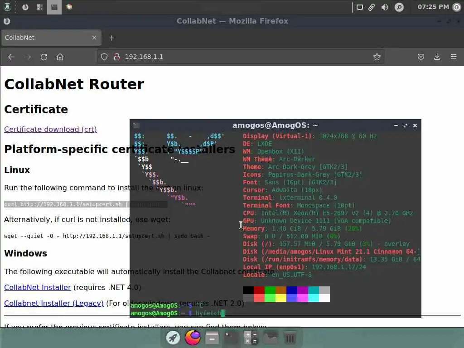464x348 pixels.
Task: Open the folder icon in the dock
Action: click(270, 338)
